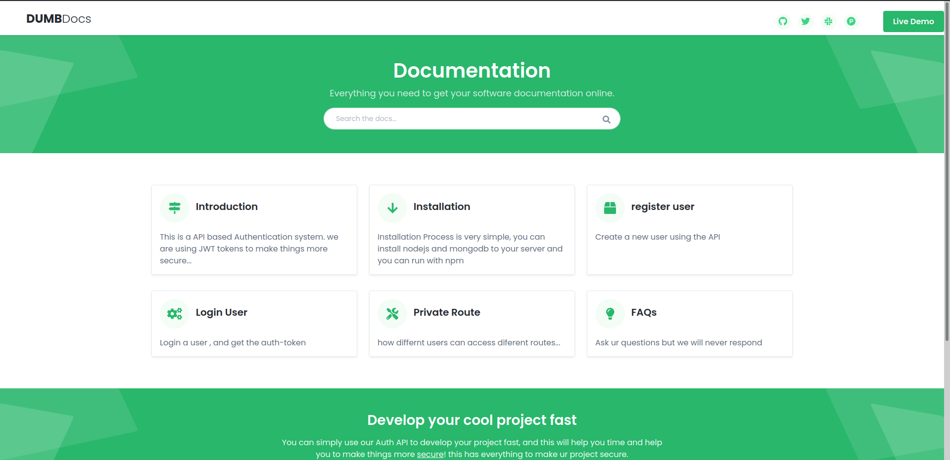The height and width of the screenshot is (460, 950).
Task: Open the Slack icon link
Action: (828, 21)
